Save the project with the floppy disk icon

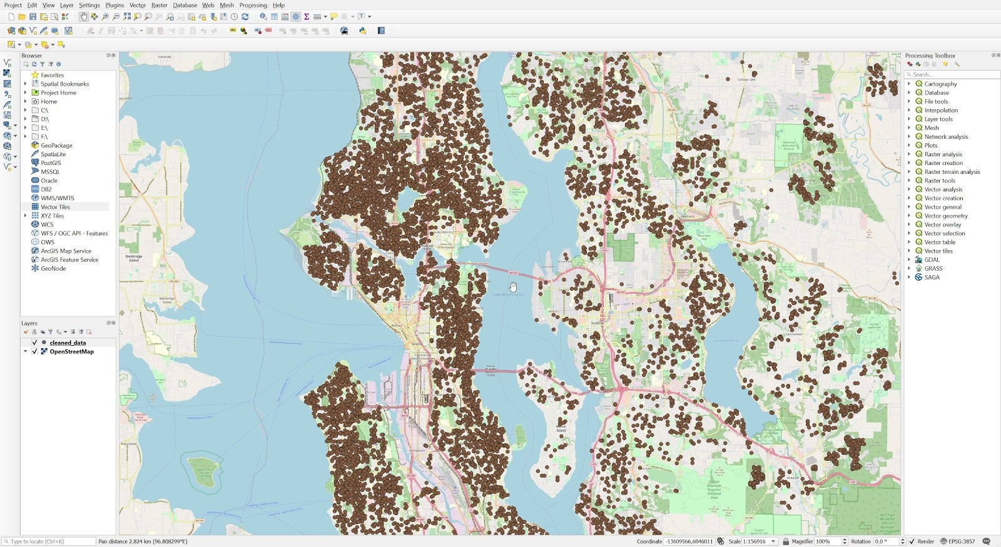(x=33, y=17)
